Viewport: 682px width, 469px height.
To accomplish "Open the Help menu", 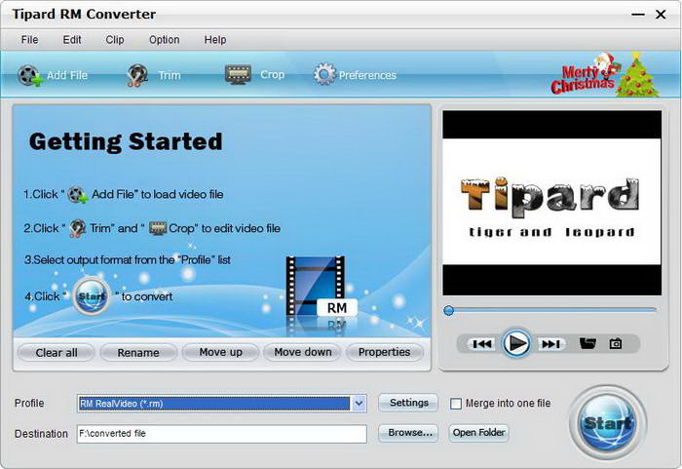I will (x=215, y=40).
